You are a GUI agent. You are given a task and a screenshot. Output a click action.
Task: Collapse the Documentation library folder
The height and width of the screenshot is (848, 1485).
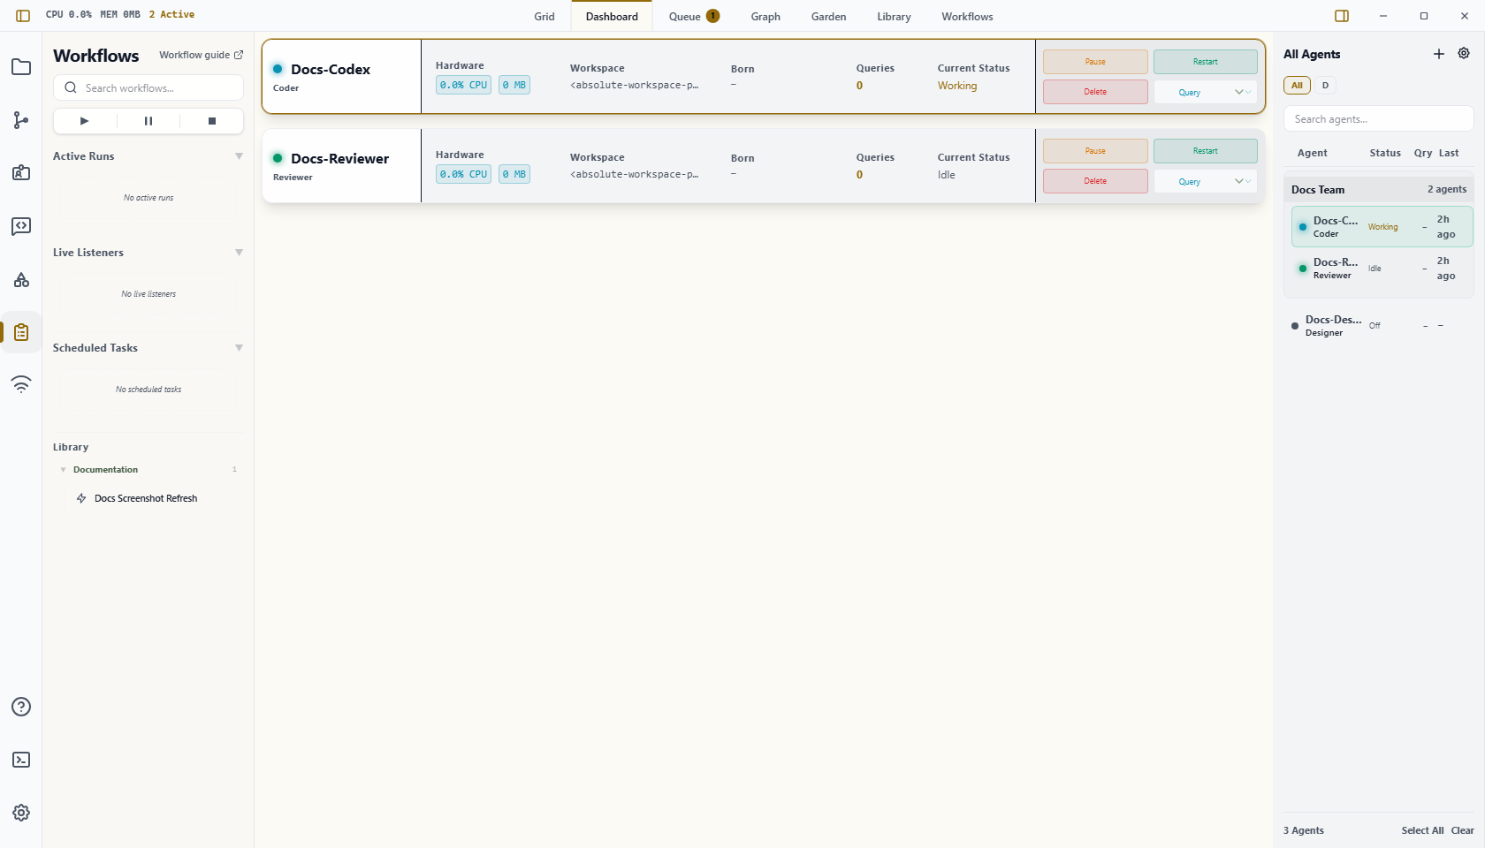(63, 470)
